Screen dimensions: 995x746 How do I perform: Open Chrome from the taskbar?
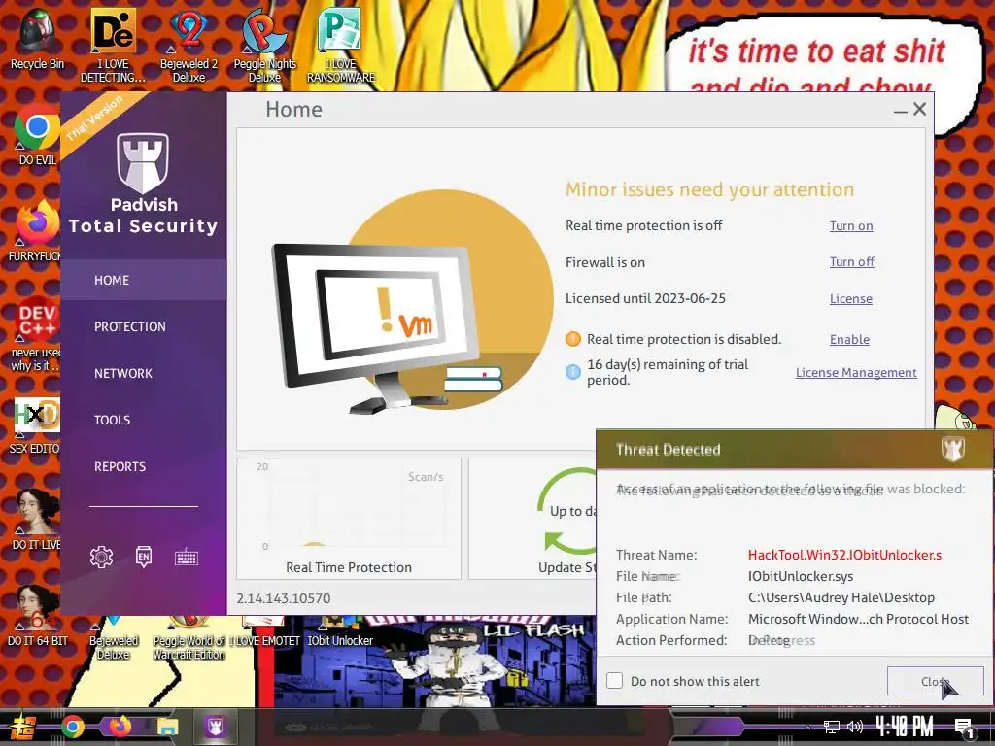72,727
